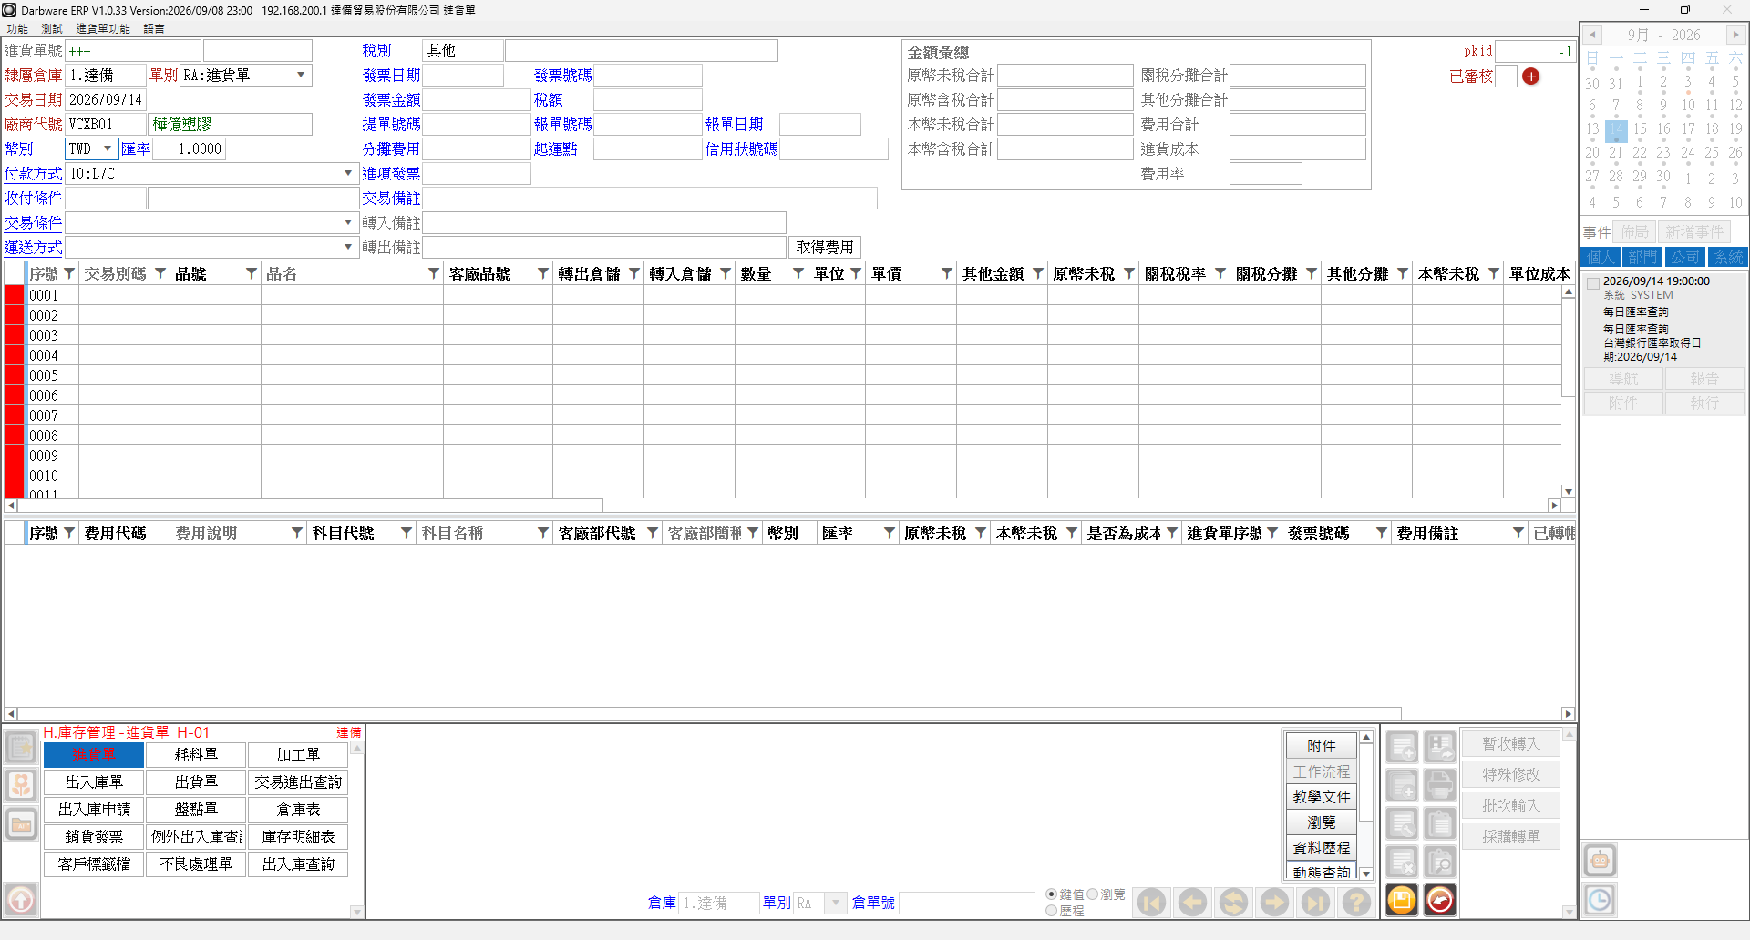The image size is (1750, 940).
Task: Click the clipboard search icon
Action: click(1440, 862)
